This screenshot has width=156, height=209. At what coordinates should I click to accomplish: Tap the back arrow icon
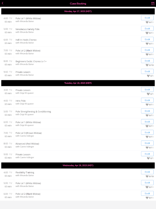3,3
